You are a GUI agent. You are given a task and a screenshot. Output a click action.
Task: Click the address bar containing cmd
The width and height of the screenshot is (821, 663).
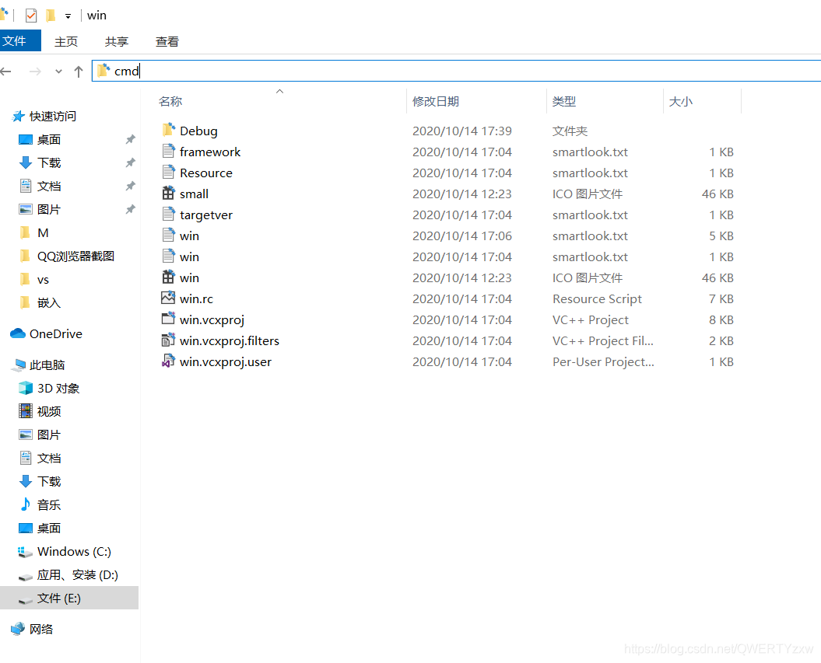pyautogui.click(x=457, y=71)
